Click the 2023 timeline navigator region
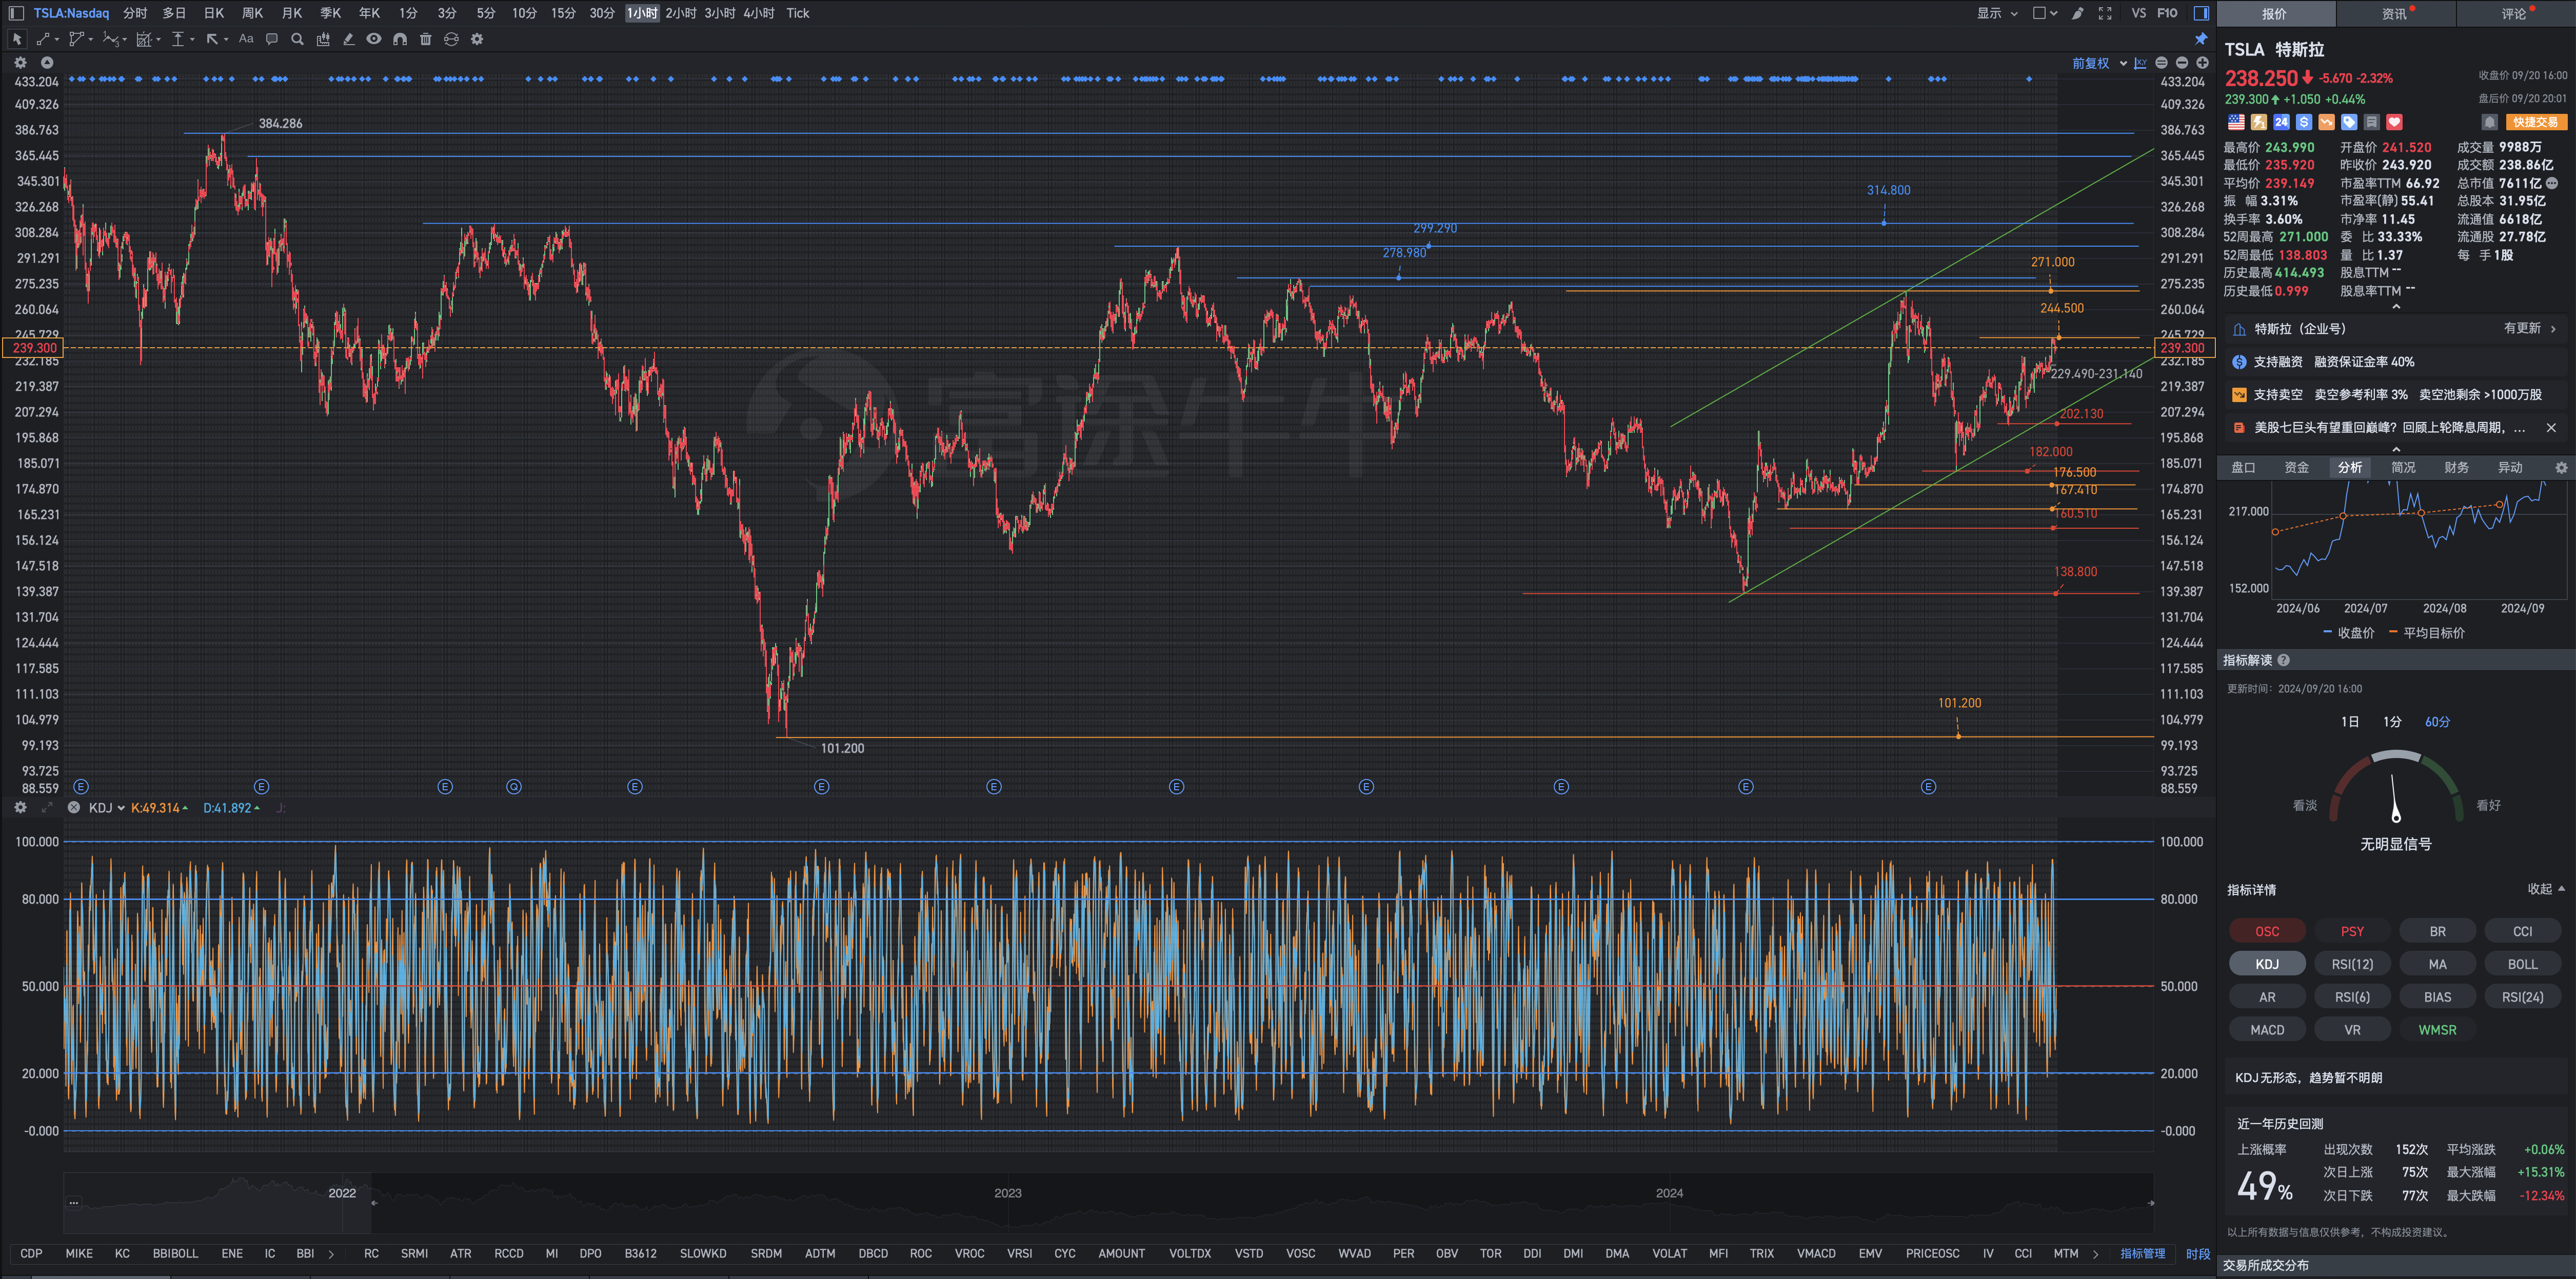 tap(1008, 1193)
